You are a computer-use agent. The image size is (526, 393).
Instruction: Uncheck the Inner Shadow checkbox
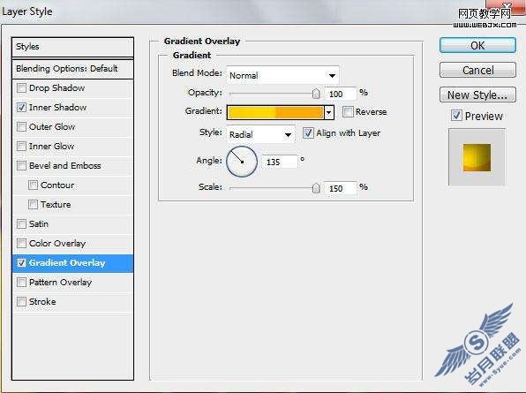coord(21,108)
